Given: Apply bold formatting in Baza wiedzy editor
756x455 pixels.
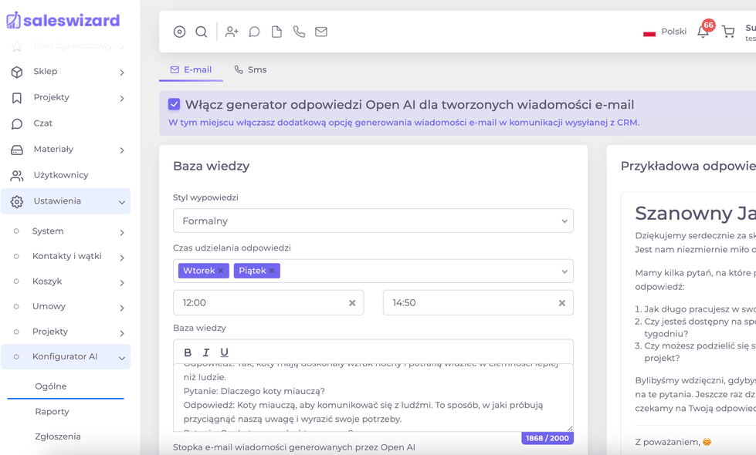Looking at the screenshot, I should (x=188, y=352).
